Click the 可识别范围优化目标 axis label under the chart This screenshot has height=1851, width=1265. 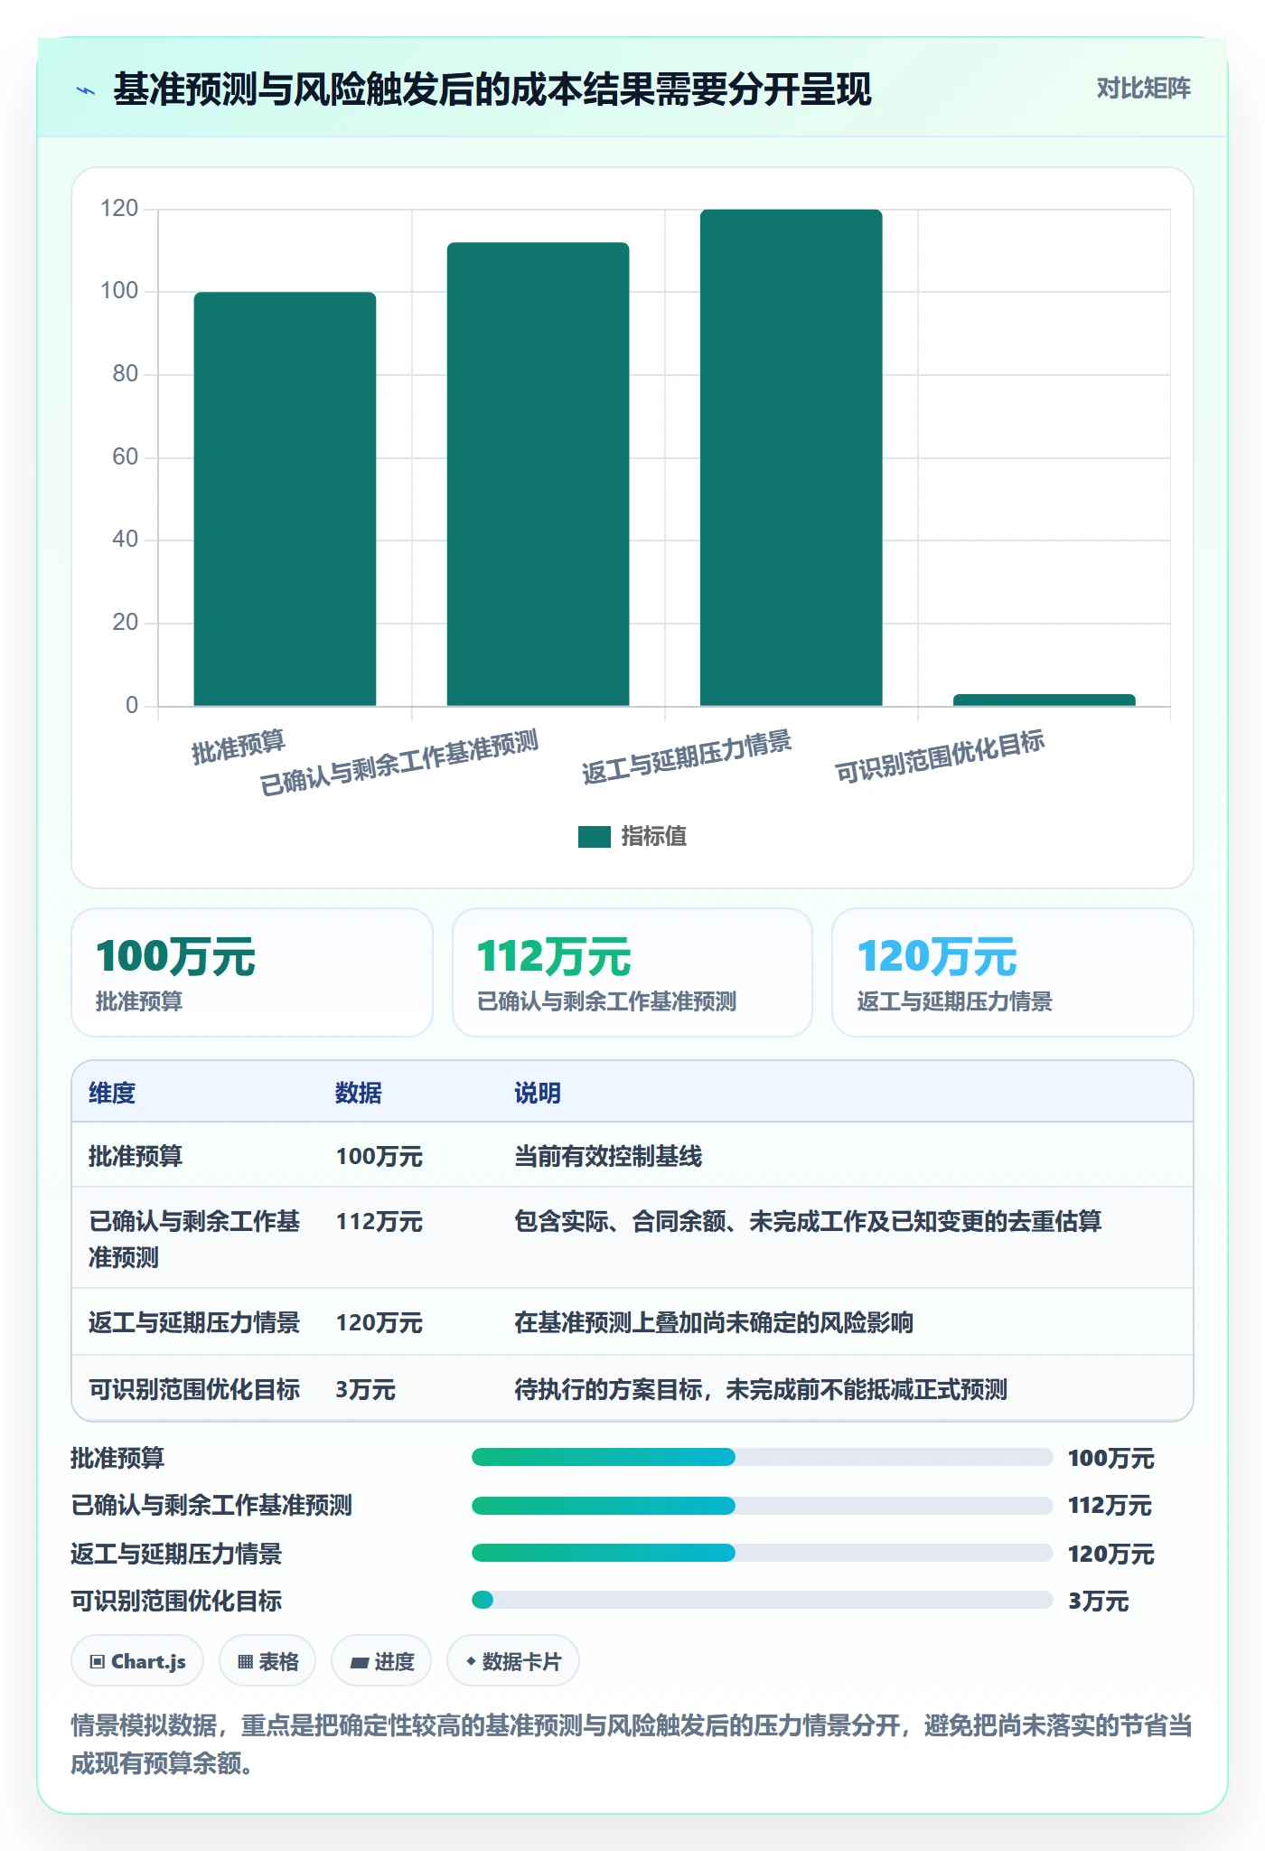(940, 757)
